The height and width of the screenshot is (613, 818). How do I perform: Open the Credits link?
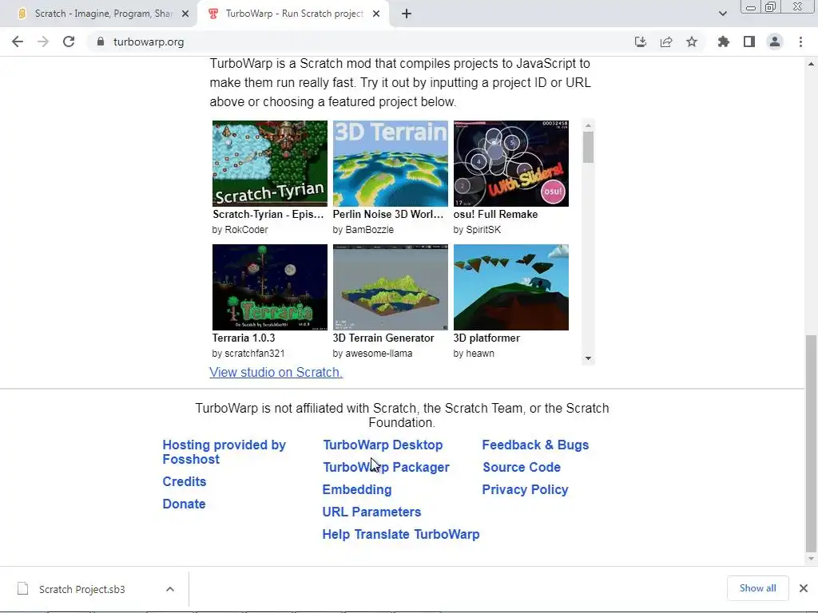(x=185, y=481)
